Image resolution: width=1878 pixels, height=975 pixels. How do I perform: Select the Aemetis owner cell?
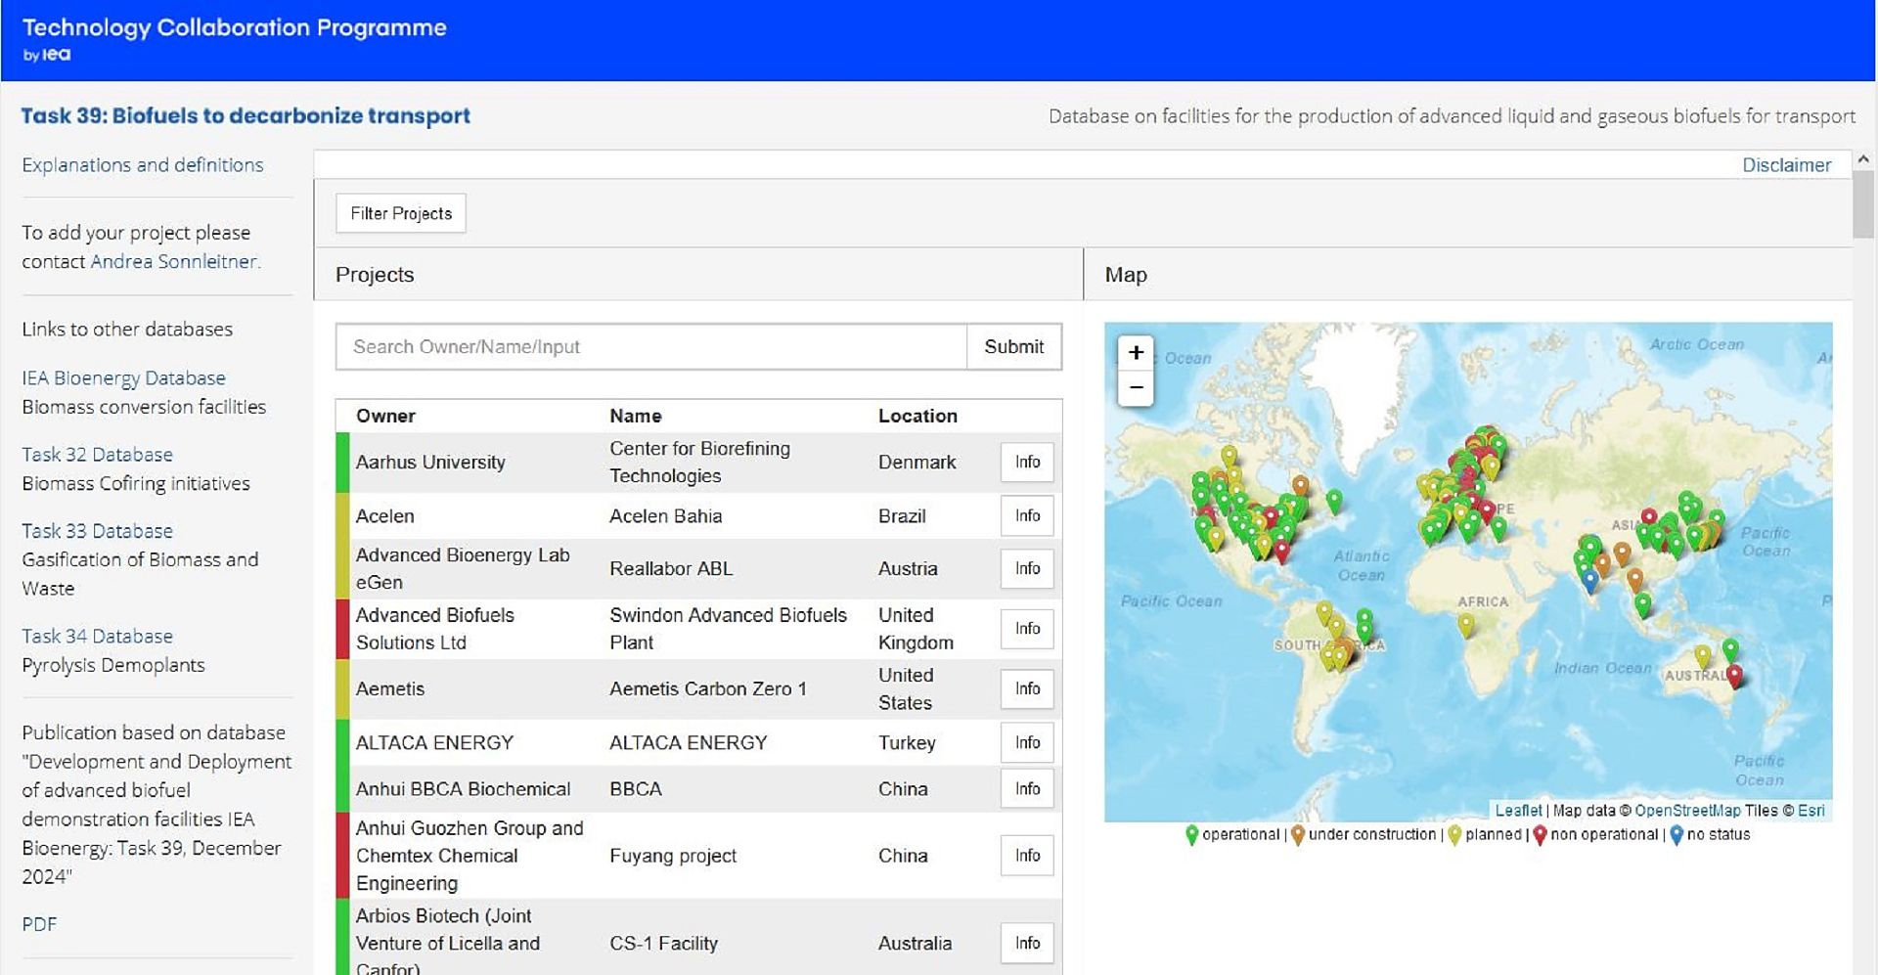tap(390, 688)
